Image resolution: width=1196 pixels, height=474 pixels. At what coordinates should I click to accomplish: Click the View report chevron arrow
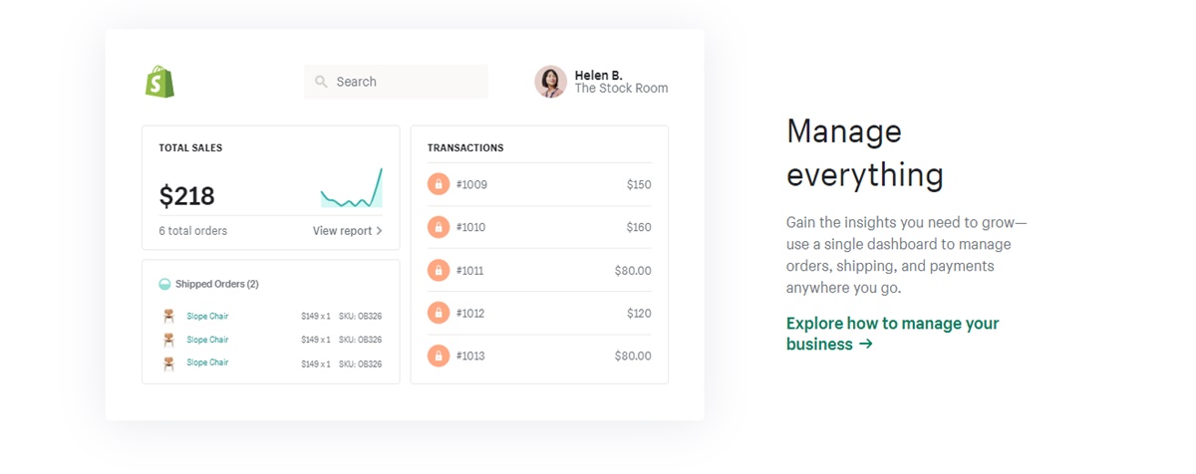pyautogui.click(x=380, y=231)
